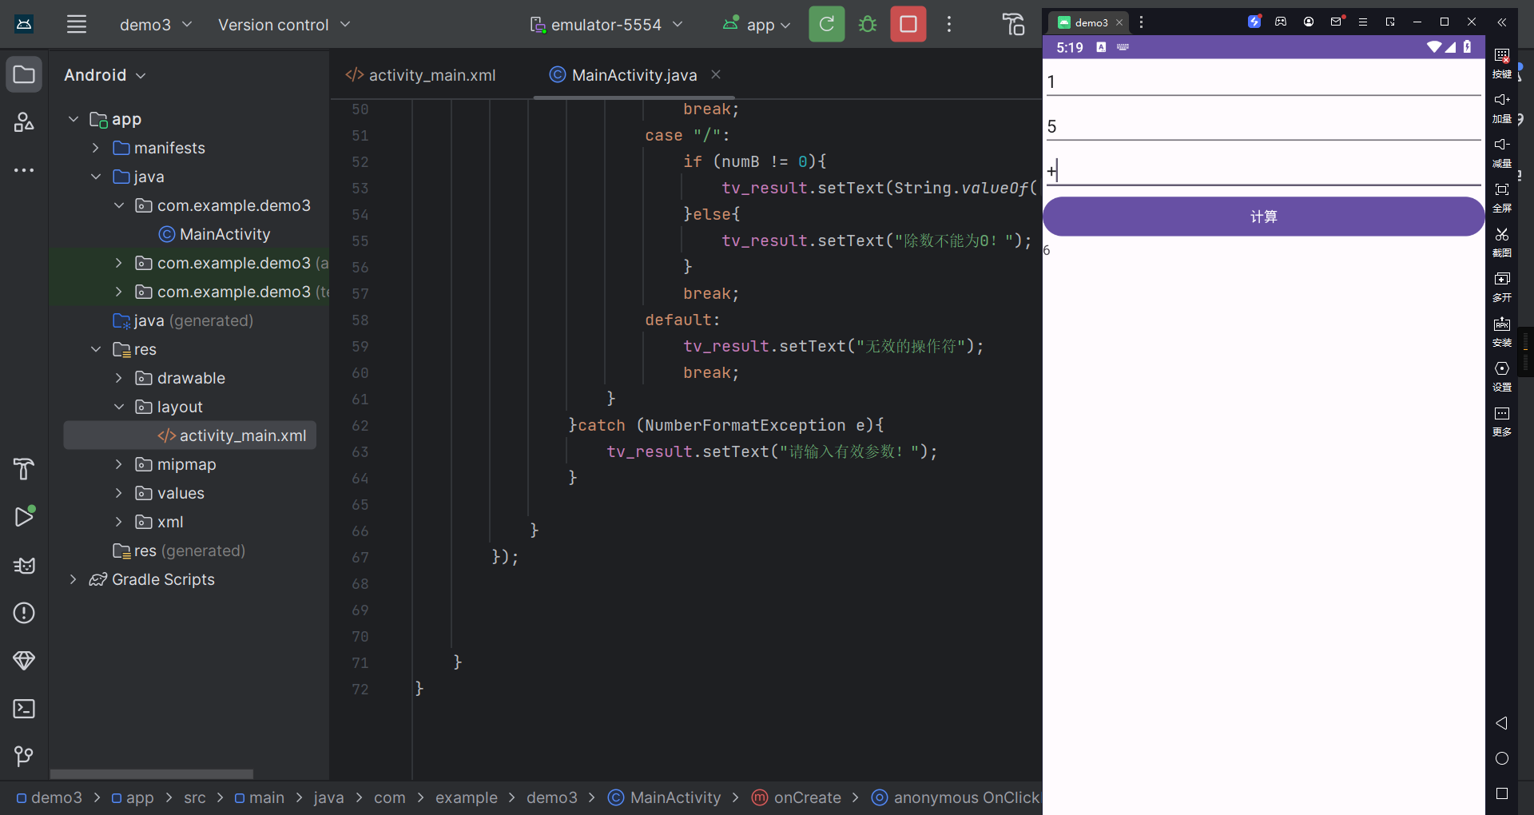Screen dimensions: 1534x815
Task: Click emulator second input field with 5
Action: click(1263, 126)
